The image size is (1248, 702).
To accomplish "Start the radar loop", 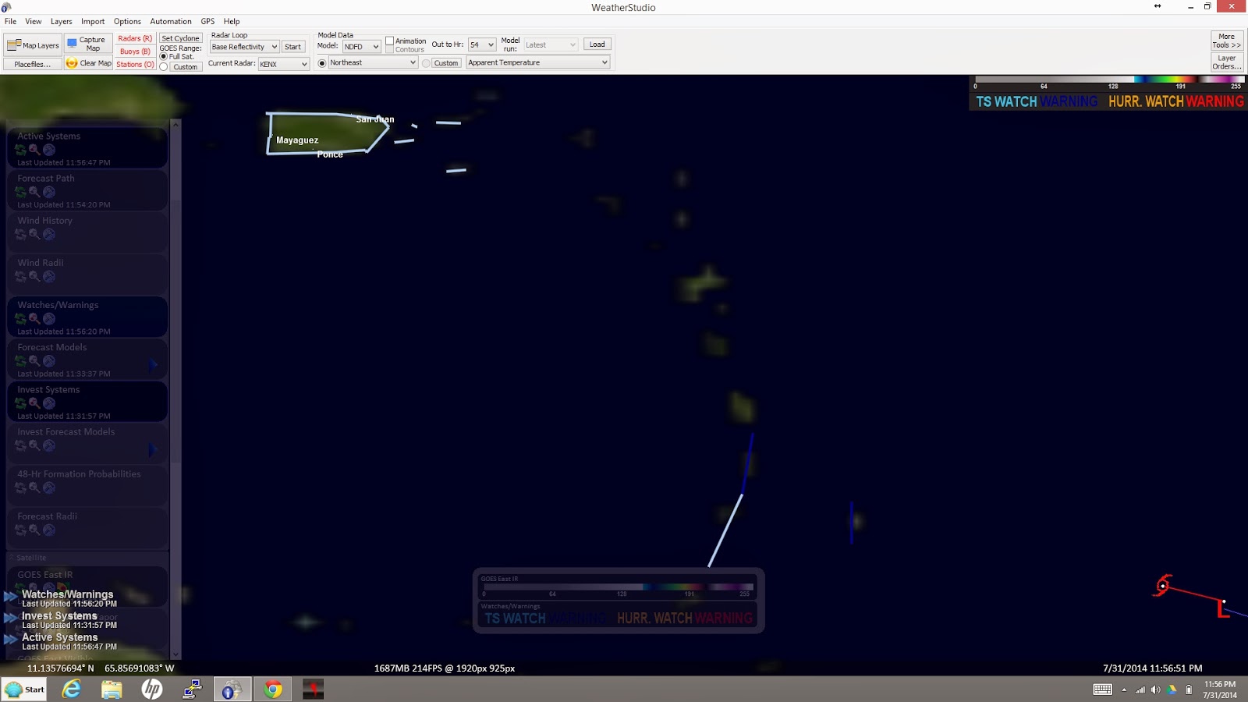I will click(292, 47).
